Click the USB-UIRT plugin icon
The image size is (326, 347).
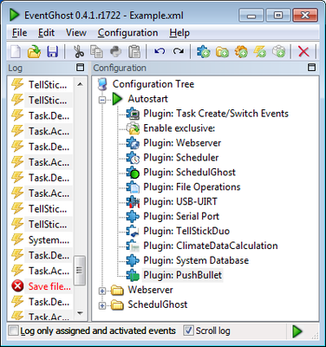tap(133, 202)
